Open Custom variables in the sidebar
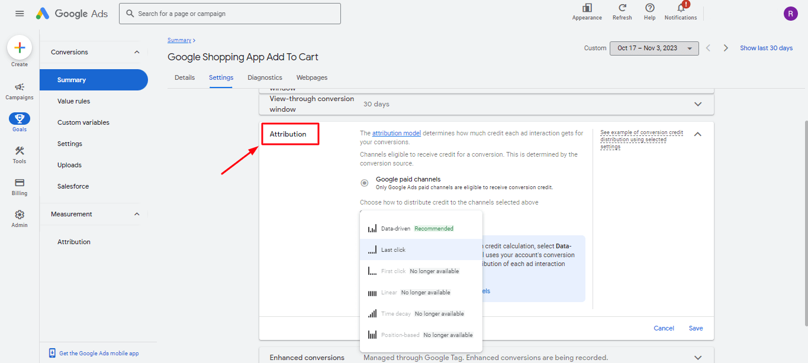 (x=83, y=122)
